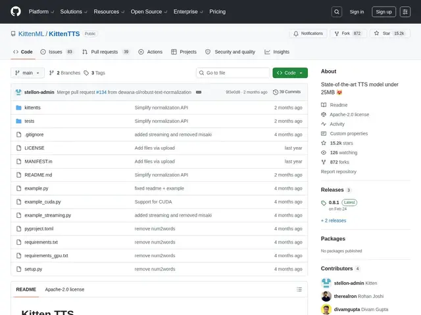The image size is (421, 315).
Task: Open the main branch dropdown
Action: (x=28, y=73)
